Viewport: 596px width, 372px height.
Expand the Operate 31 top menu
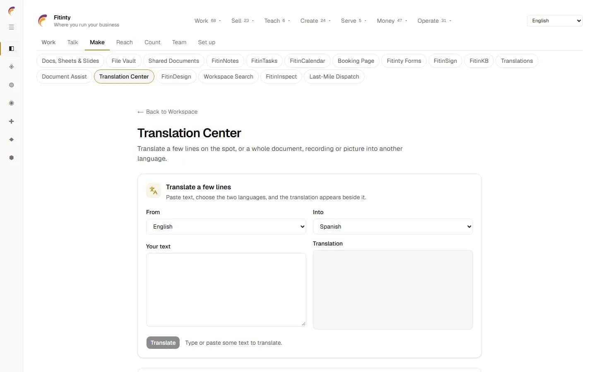tap(434, 21)
